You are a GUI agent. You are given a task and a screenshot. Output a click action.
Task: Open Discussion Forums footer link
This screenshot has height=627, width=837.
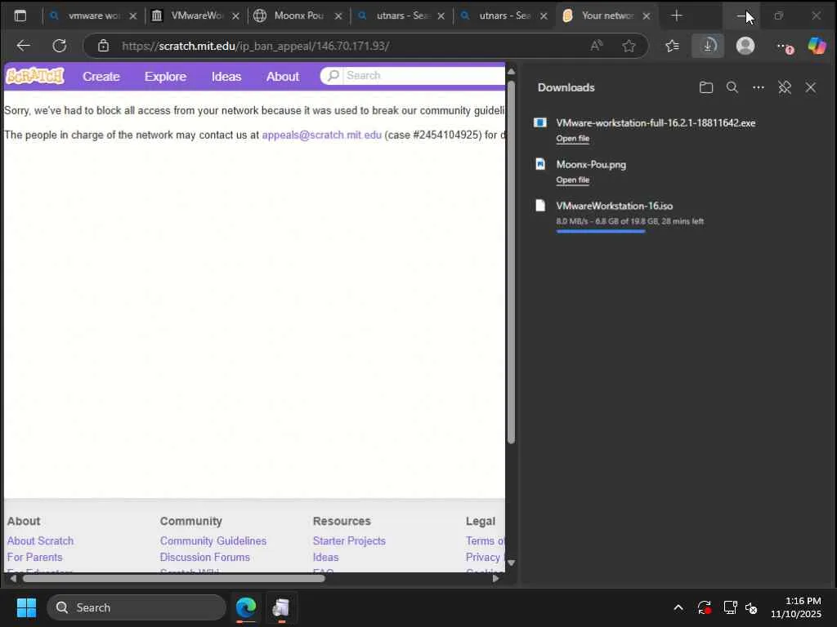click(x=205, y=557)
